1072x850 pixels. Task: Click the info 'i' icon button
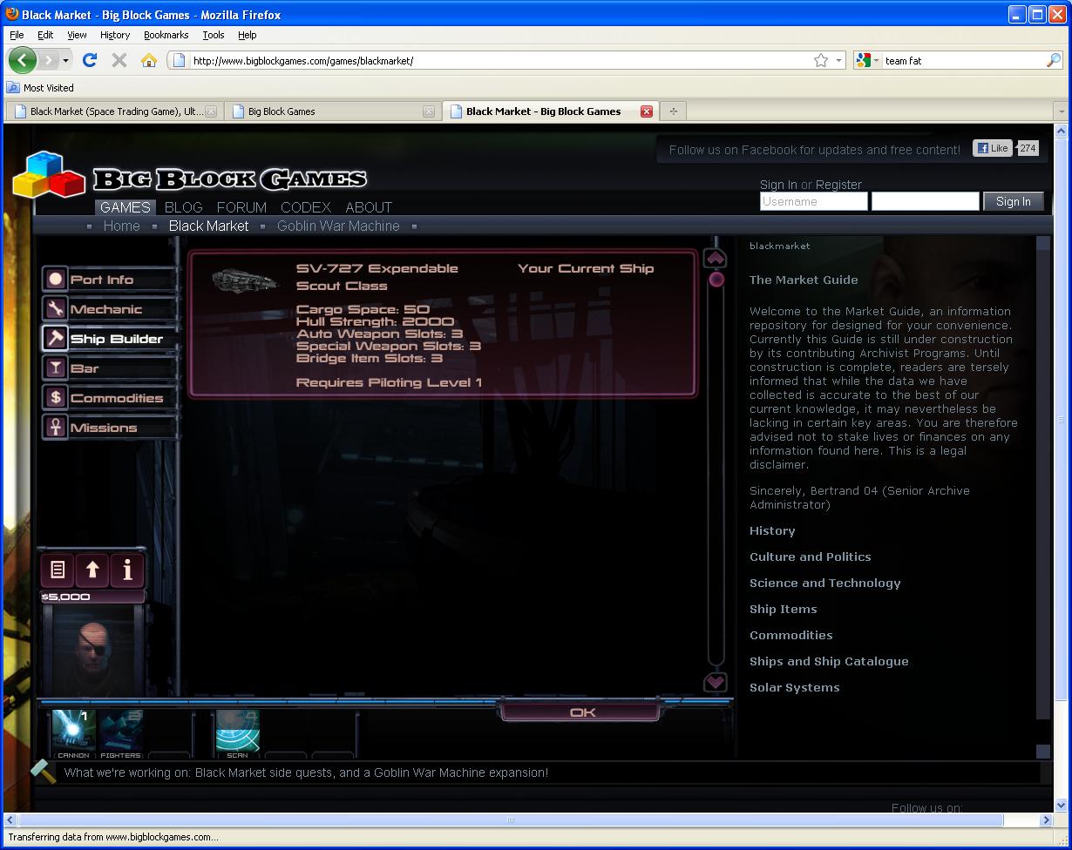tap(127, 570)
